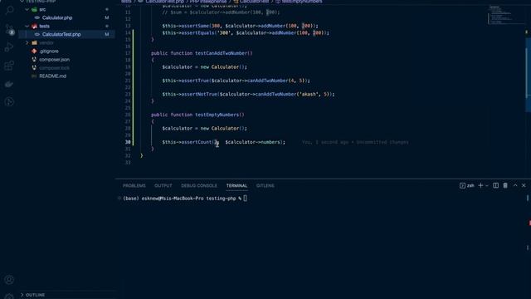Click 'assertTrue' on line 21

195,81
